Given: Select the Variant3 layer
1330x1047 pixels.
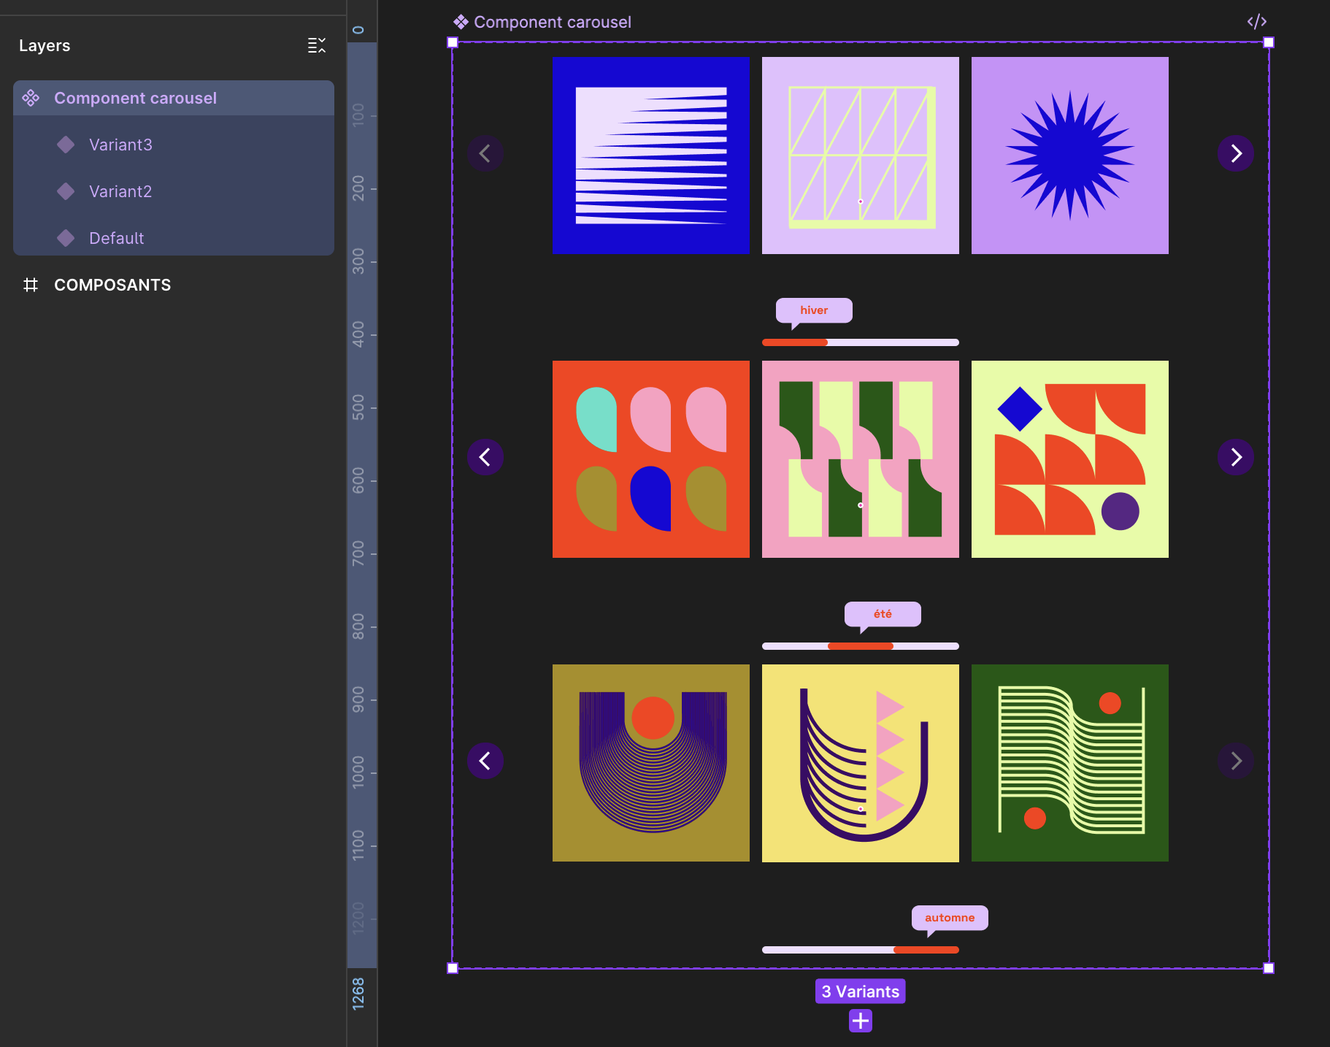Looking at the screenshot, I should [120, 145].
